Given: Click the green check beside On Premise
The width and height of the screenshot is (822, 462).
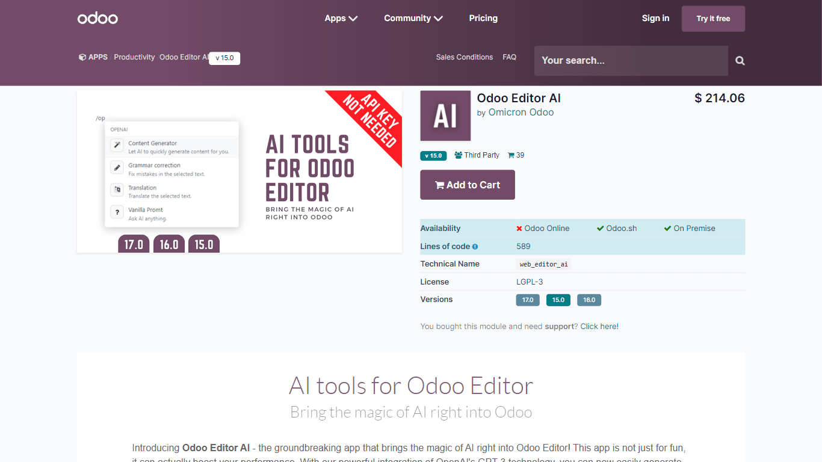Looking at the screenshot, I should tap(667, 229).
